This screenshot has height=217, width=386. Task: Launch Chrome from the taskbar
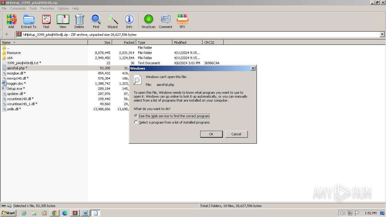click(55, 213)
